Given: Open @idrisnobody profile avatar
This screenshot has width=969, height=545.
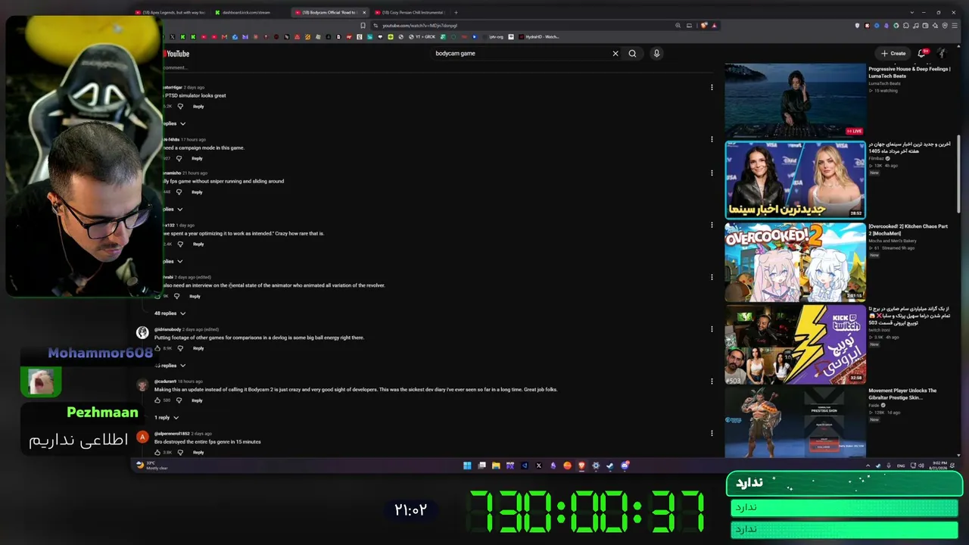Looking at the screenshot, I should click(x=142, y=333).
